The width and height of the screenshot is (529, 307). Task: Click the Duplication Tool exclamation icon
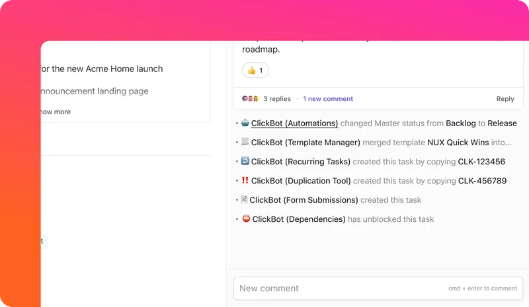click(245, 180)
